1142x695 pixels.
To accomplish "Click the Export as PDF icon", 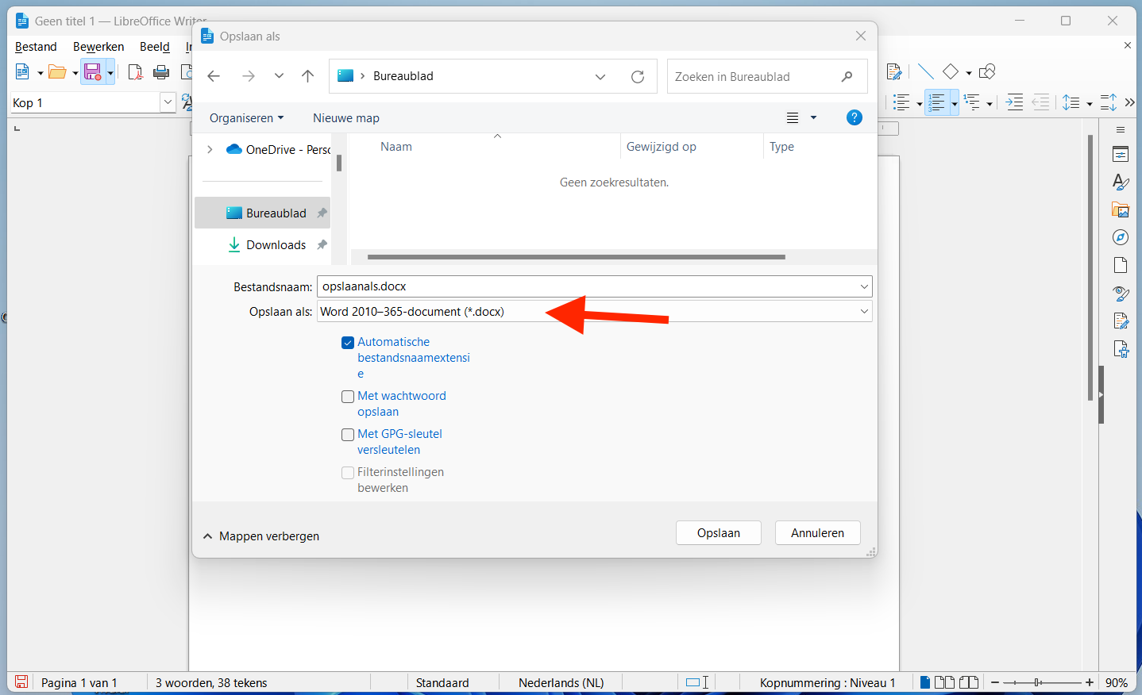I will (135, 72).
